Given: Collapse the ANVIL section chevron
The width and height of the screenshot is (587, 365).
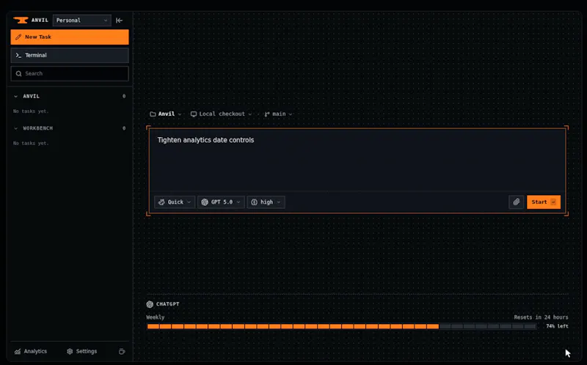Looking at the screenshot, I should tap(15, 97).
